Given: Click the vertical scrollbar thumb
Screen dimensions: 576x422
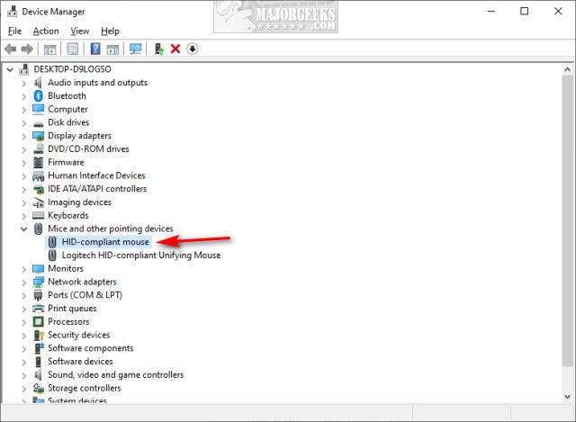Looking at the screenshot, I should pyautogui.click(x=567, y=220).
